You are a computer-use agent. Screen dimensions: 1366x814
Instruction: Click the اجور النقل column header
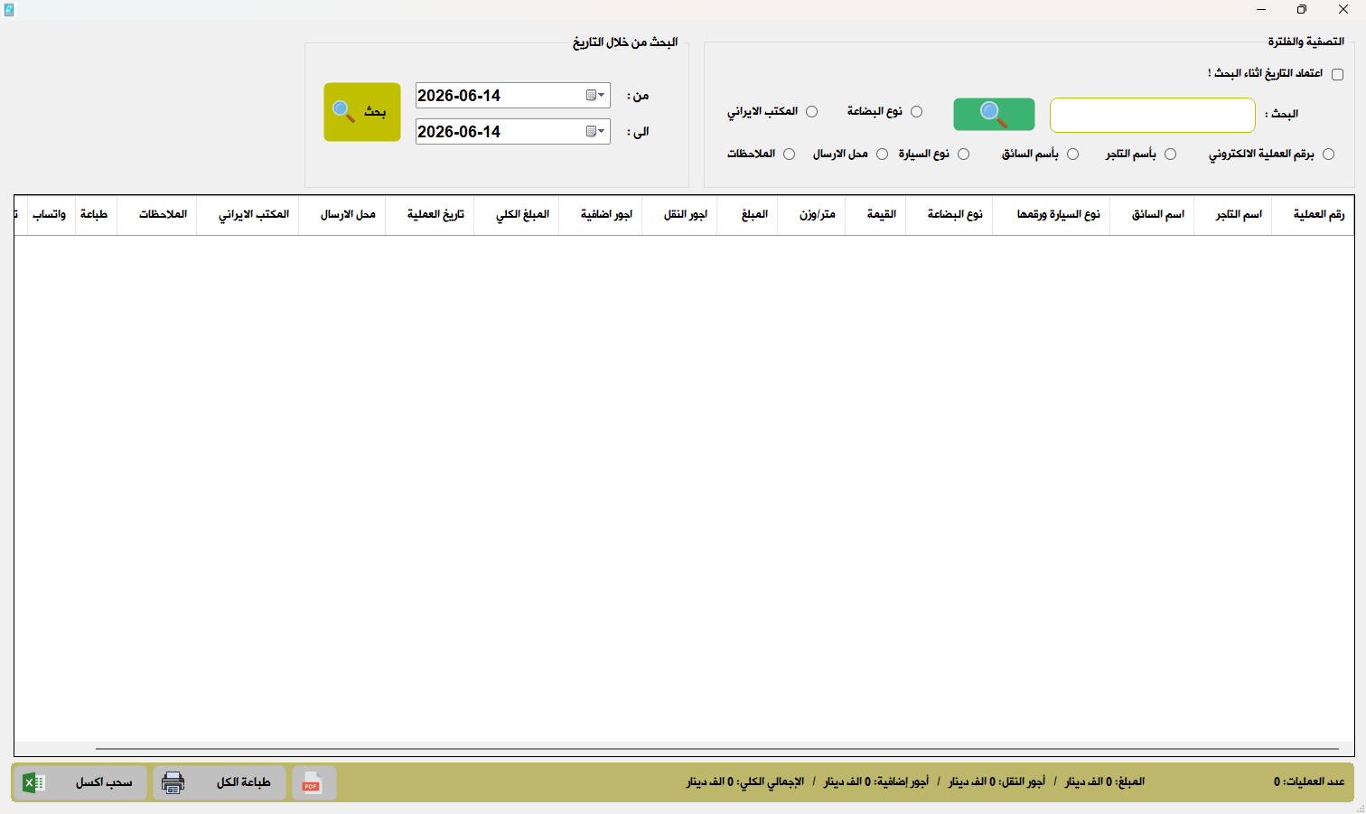(x=679, y=215)
